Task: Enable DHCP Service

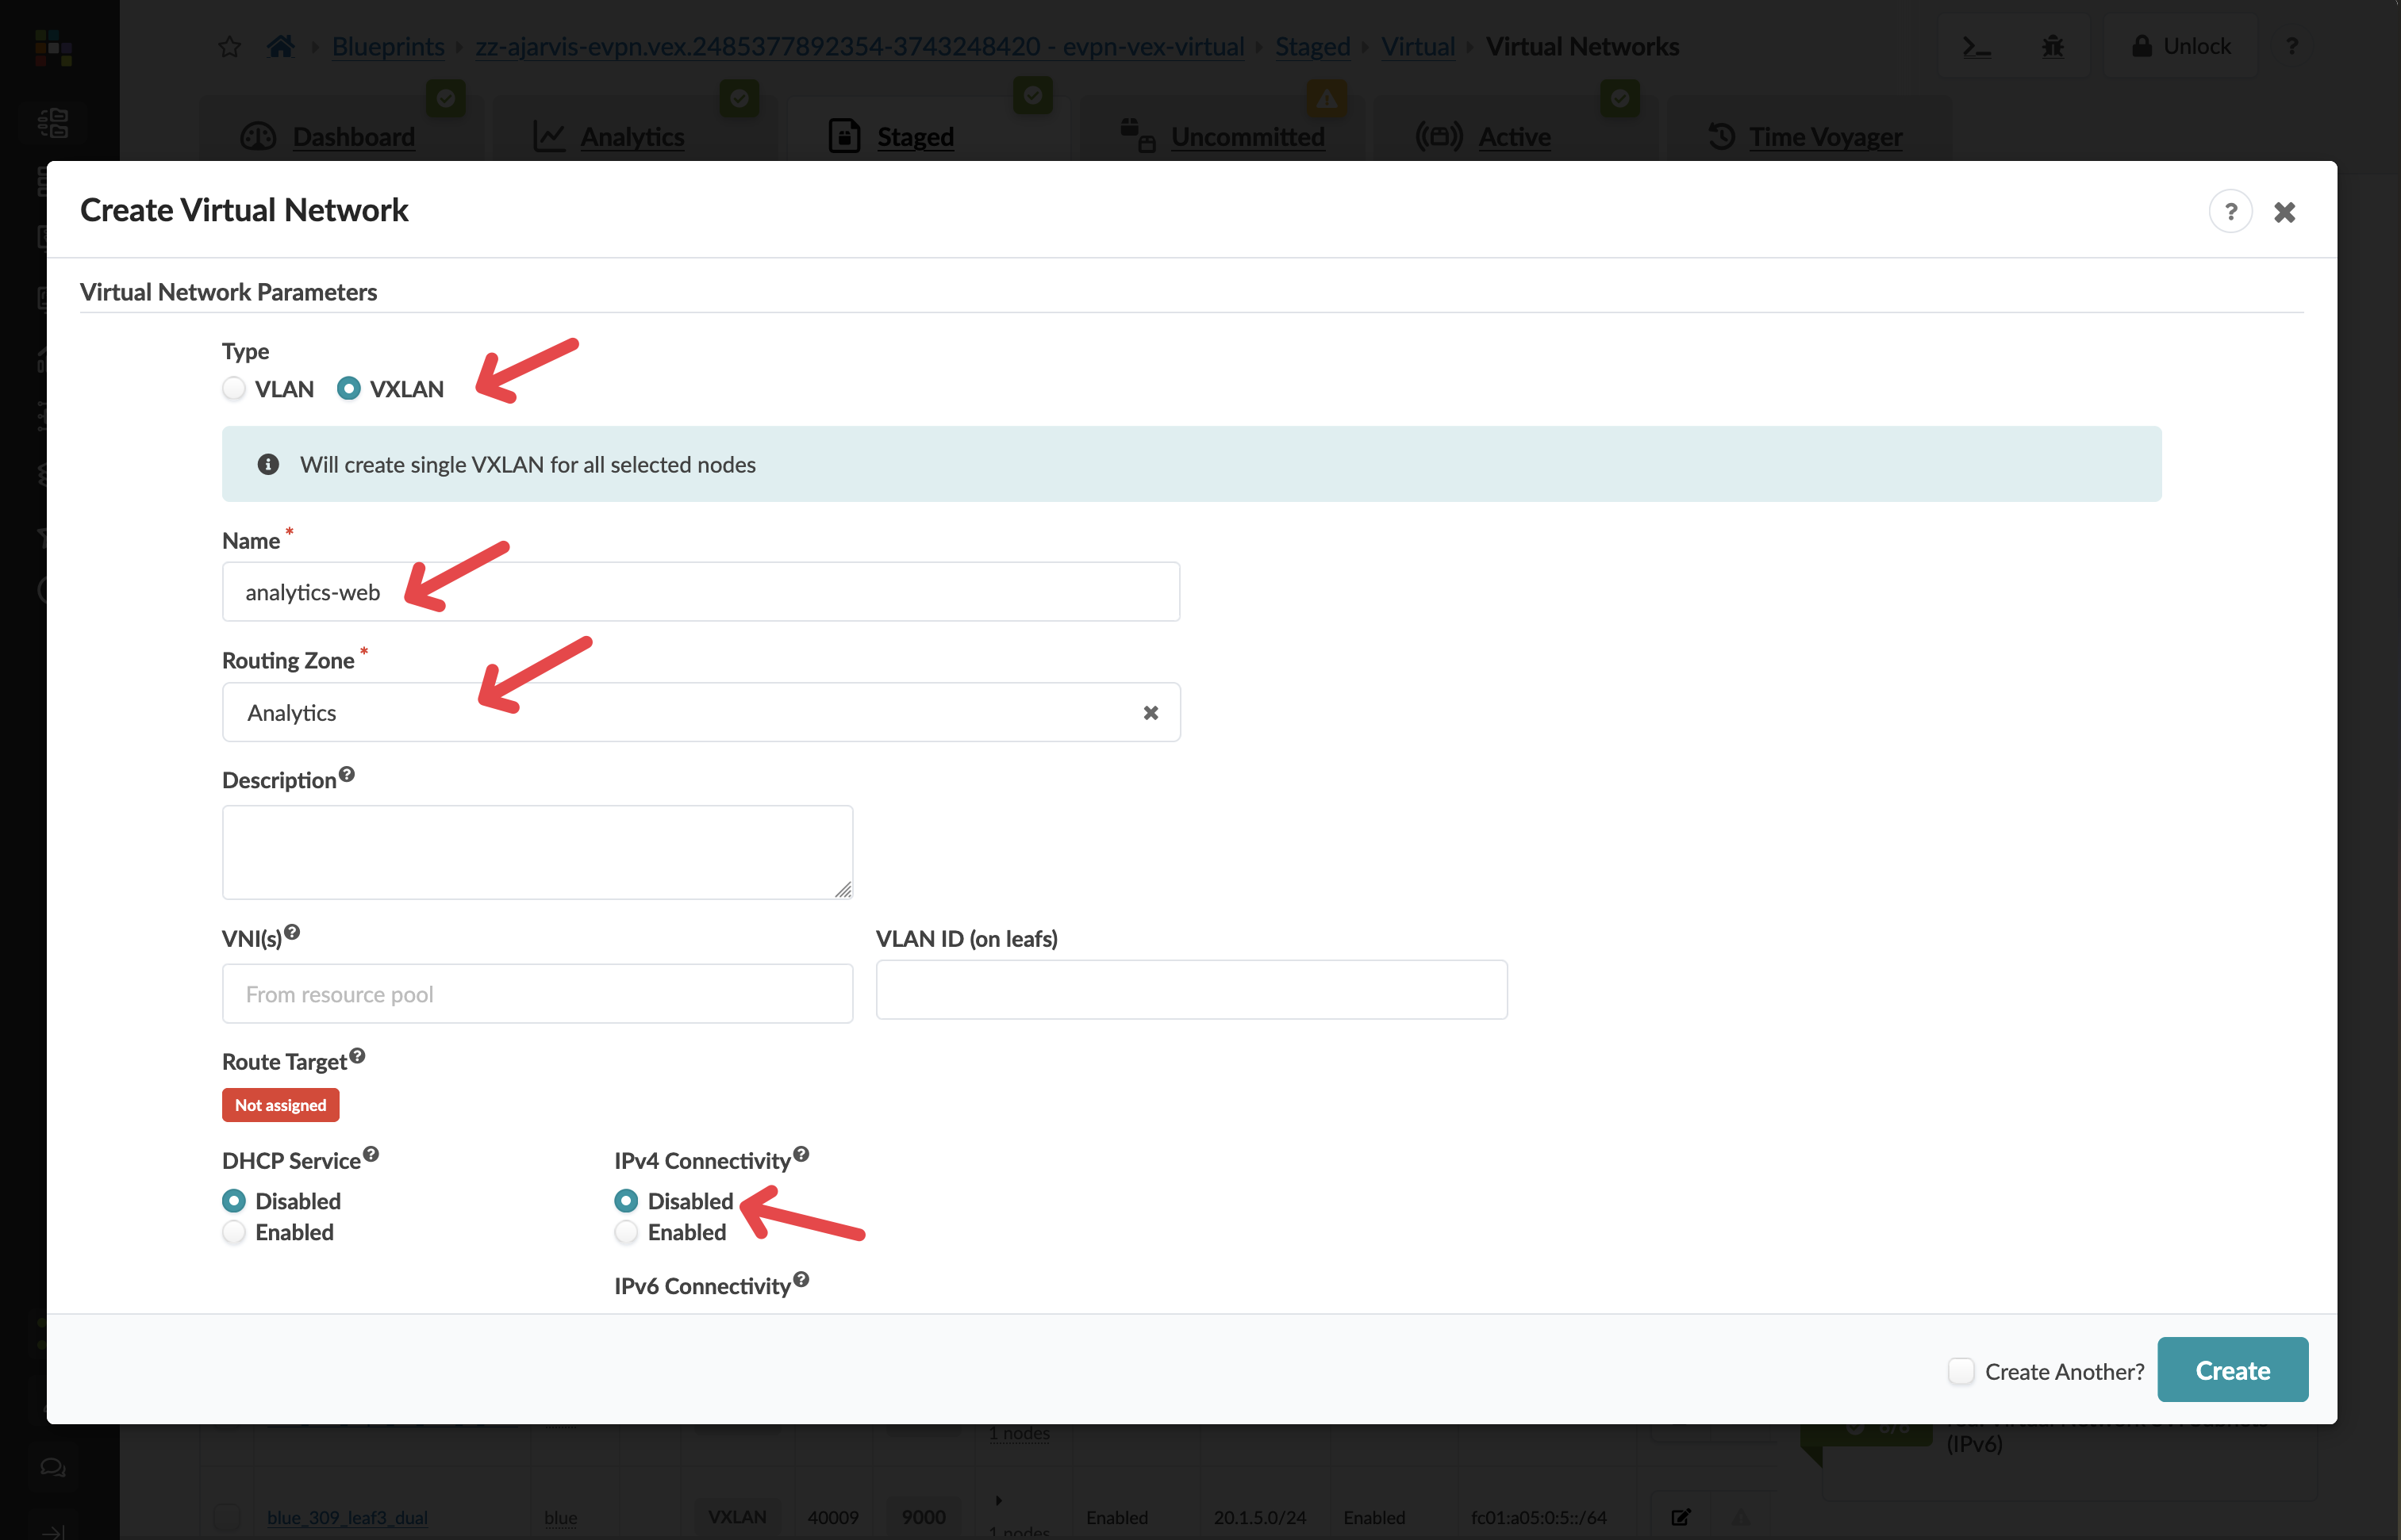Action: (x=233, y=1232)
